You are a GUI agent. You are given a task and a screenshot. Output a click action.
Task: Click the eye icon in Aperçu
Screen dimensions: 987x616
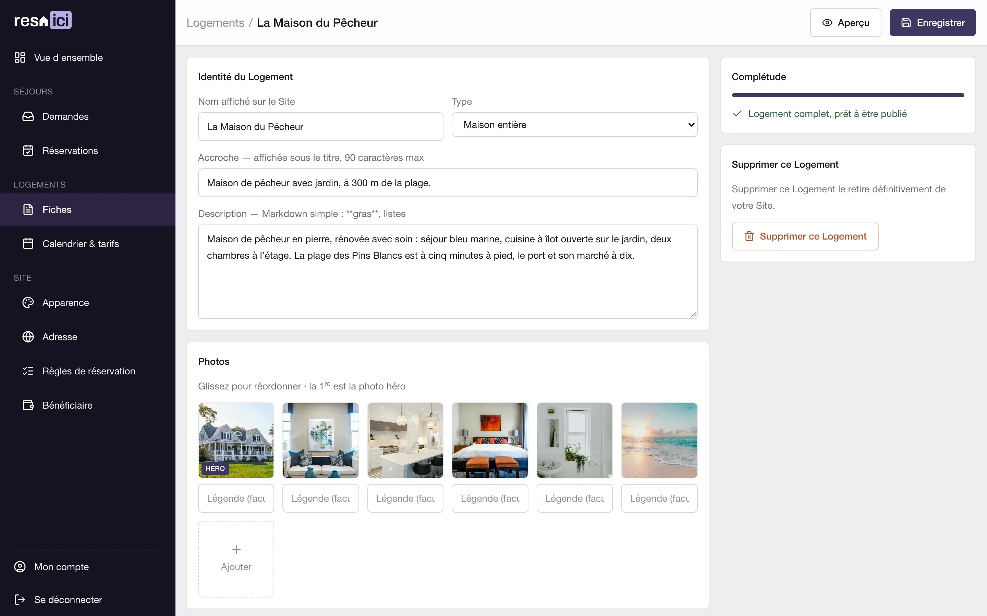coord(827,23)
